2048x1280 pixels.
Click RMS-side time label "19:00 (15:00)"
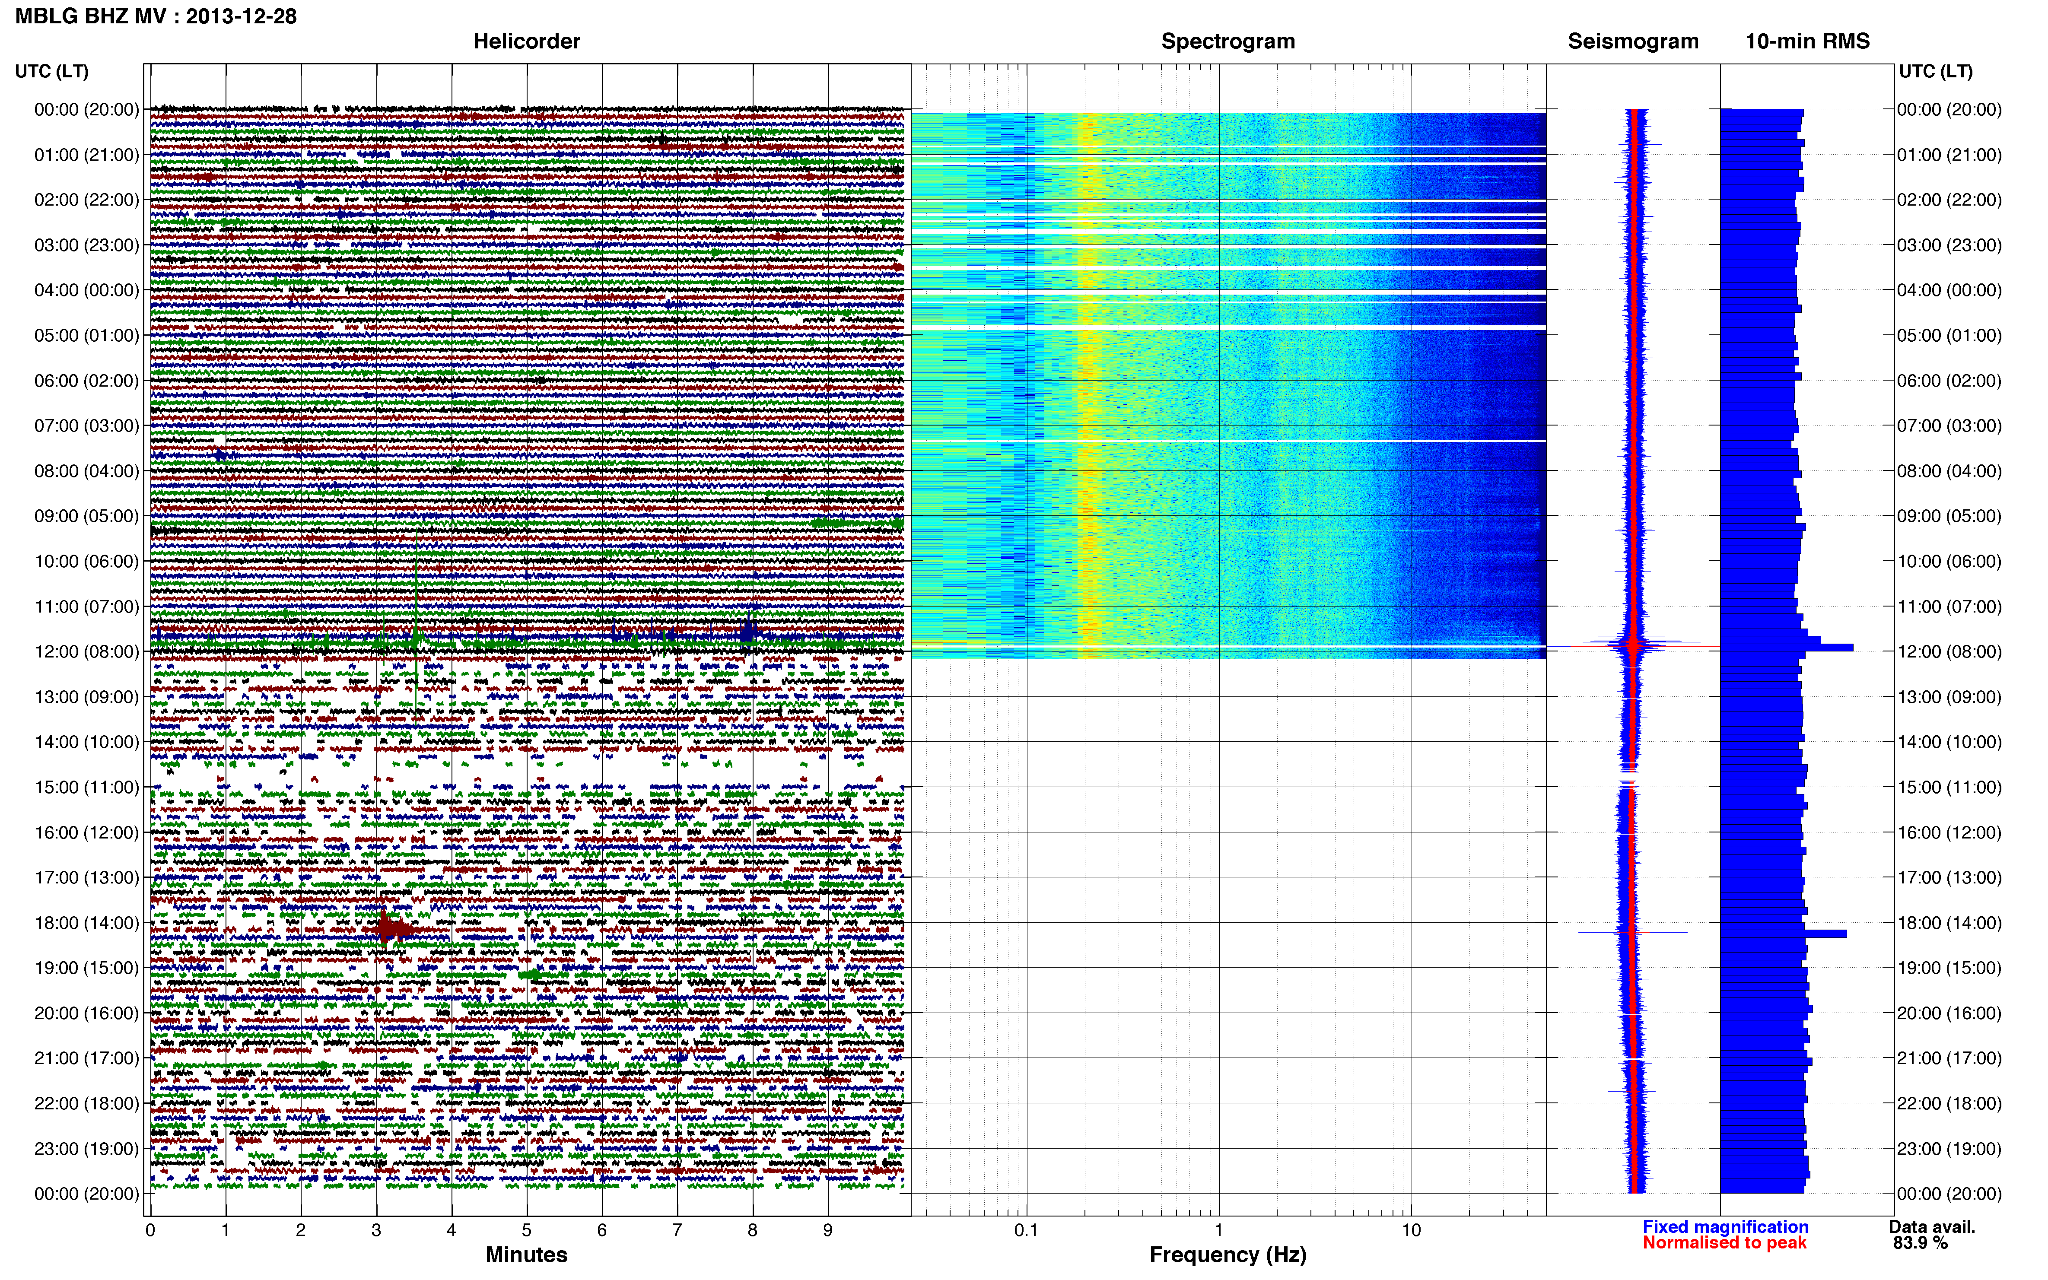1949,968
